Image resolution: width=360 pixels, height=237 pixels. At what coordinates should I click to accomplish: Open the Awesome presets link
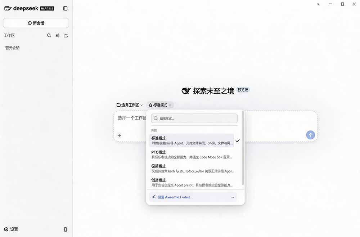click(x=193, y=197)
